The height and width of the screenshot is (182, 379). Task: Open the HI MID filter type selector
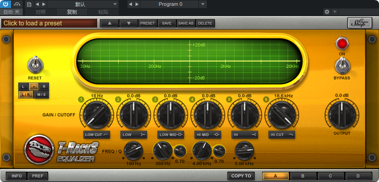tap(208, 135)
